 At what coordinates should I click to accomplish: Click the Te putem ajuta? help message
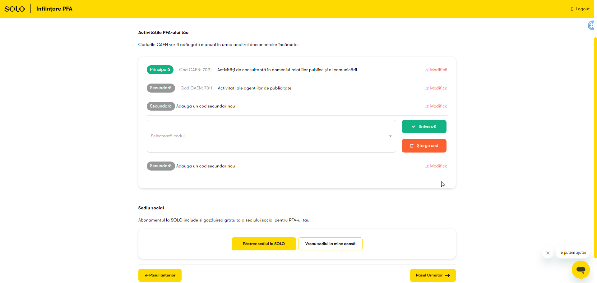coord(572,253)
